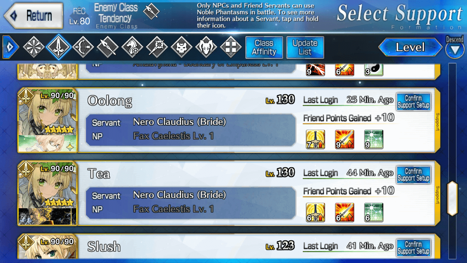Click the Return button
Viewport: 467px width, 263px height.
(34, 16)
